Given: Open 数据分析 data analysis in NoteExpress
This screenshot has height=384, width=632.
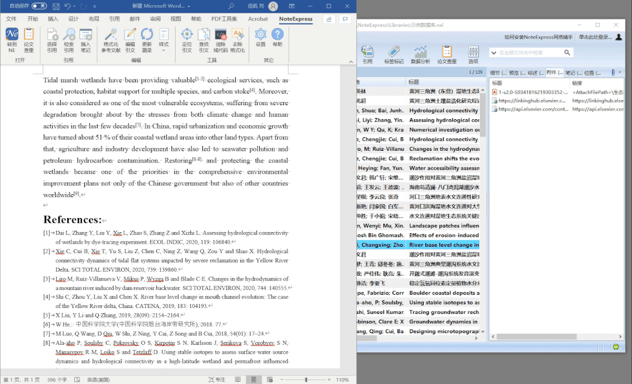Looking at the screenshot, I should coord(420,55).
